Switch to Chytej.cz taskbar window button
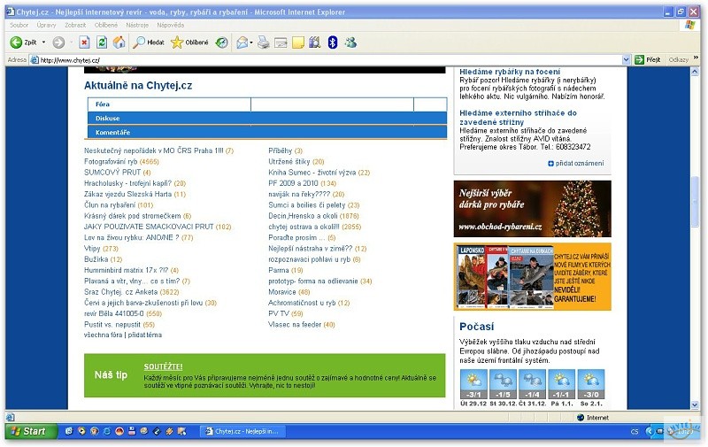 (242, 432)
